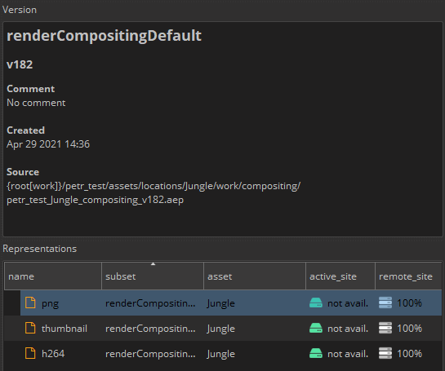Click 100% remote progress in thumbnail row
Viewport: 445px width, 371px height.
tap(409, 329)
